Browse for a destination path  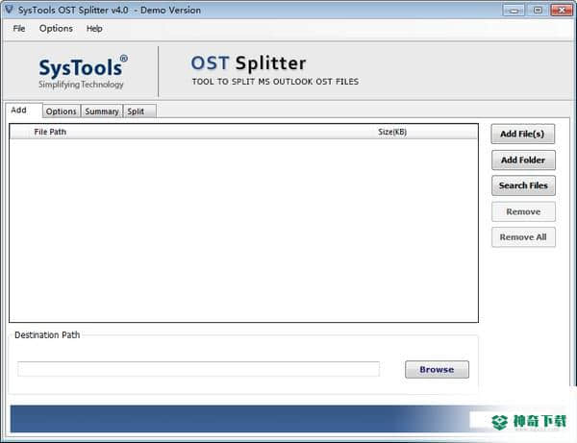[x=437, y=369]
